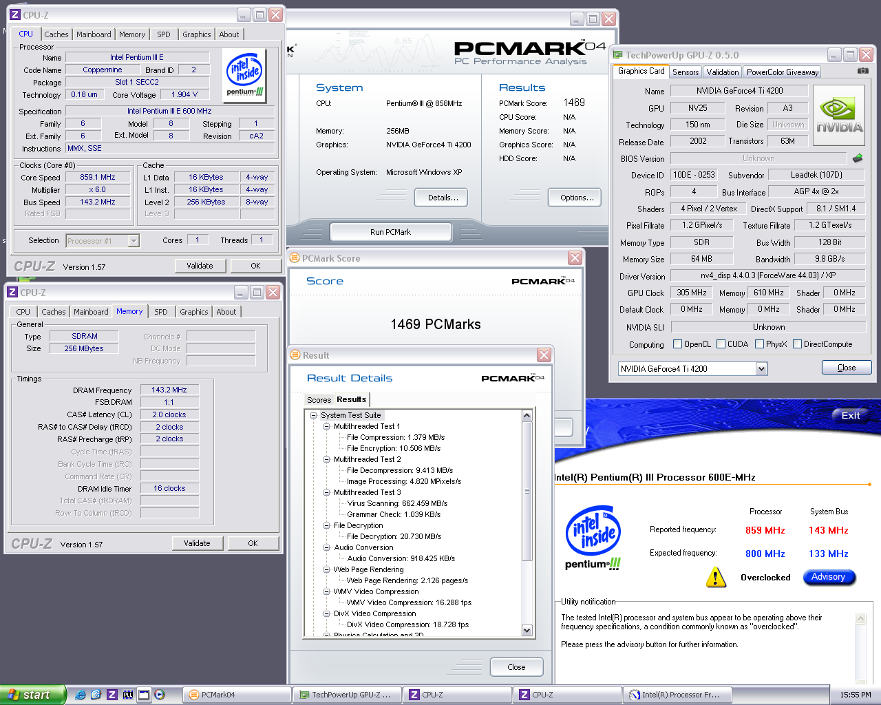
Task: Click OK in CPU-Z memory timings window
Action: click(253, 543)
